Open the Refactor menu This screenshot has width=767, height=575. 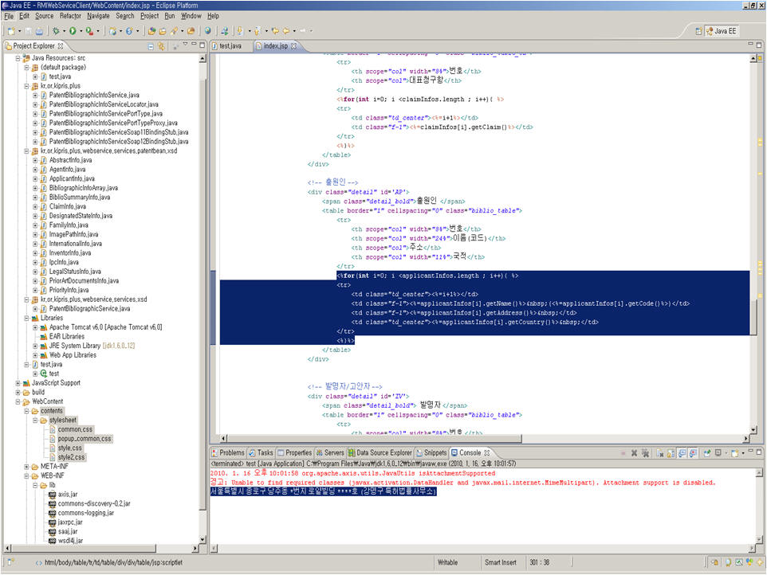pos(70,16)
